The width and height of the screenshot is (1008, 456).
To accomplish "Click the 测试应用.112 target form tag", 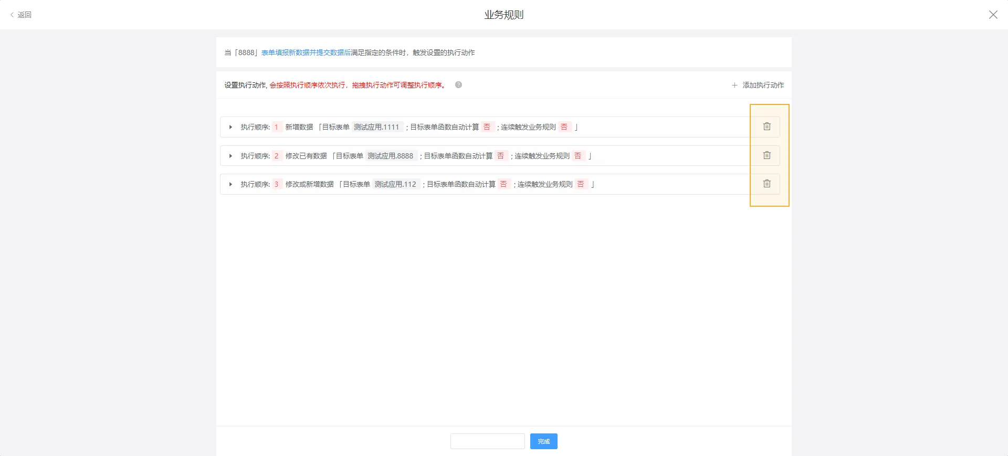I will (x=395, y=184).
